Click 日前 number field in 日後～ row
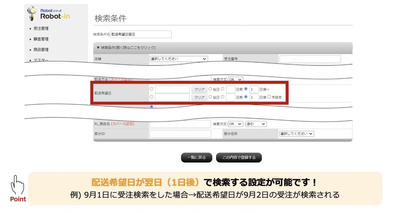Viewport: 393px width, 213px height. pyautogui.click(x=231, y=89)
